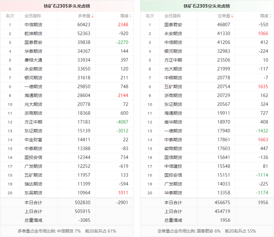Click sort arrows beside short table 增减
The width and height of the screenshot is (274, 237).
[270, 16]
